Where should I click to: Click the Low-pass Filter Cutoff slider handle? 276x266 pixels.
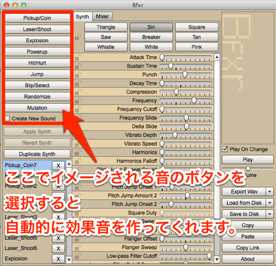coord(209,256)
